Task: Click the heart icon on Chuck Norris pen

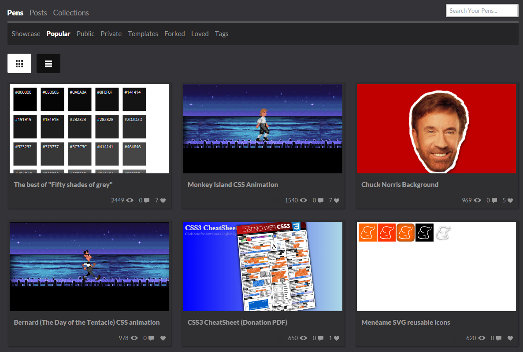Action: point(510,201)
